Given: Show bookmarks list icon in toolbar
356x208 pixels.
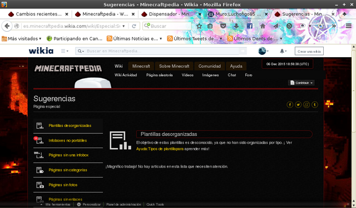Looking at the screenshot, I should pos(210,26).
